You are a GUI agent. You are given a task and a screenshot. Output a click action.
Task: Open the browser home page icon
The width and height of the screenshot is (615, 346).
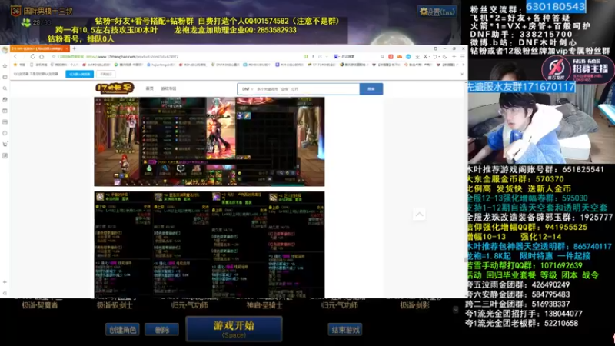coord(42,56)
